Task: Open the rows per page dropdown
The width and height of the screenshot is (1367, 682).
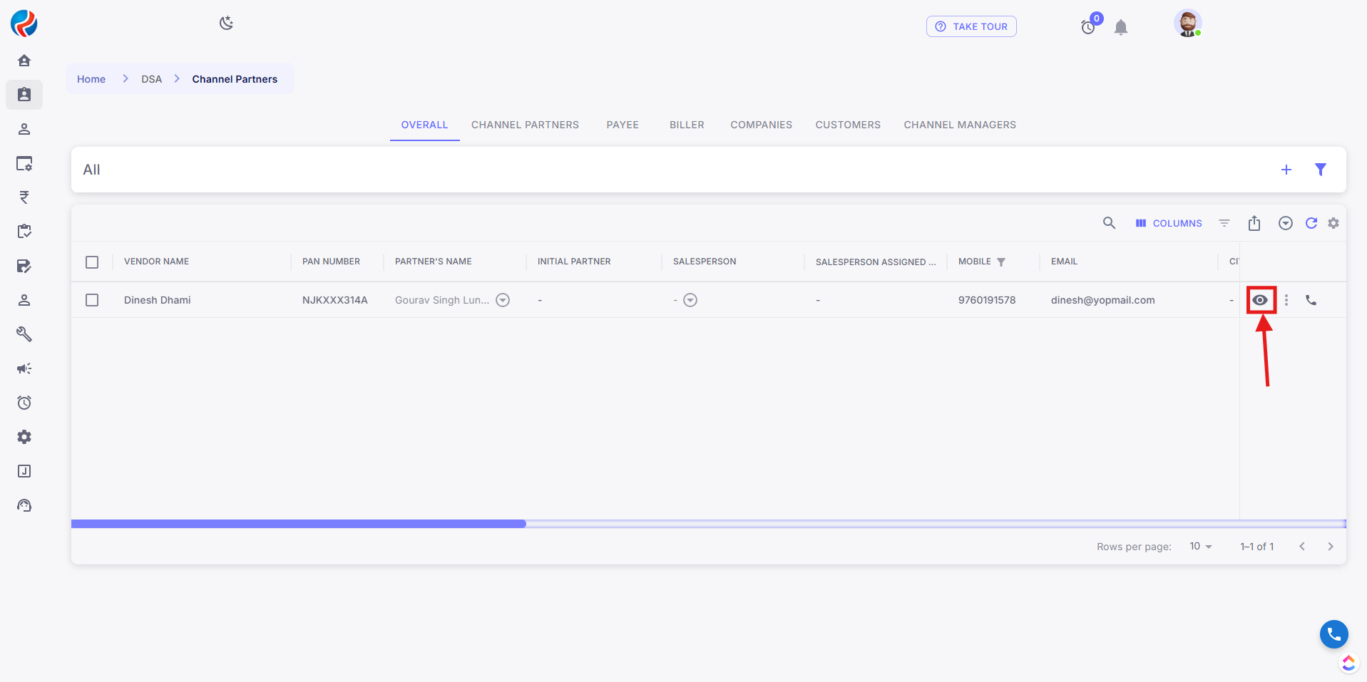Action: 1200,547
